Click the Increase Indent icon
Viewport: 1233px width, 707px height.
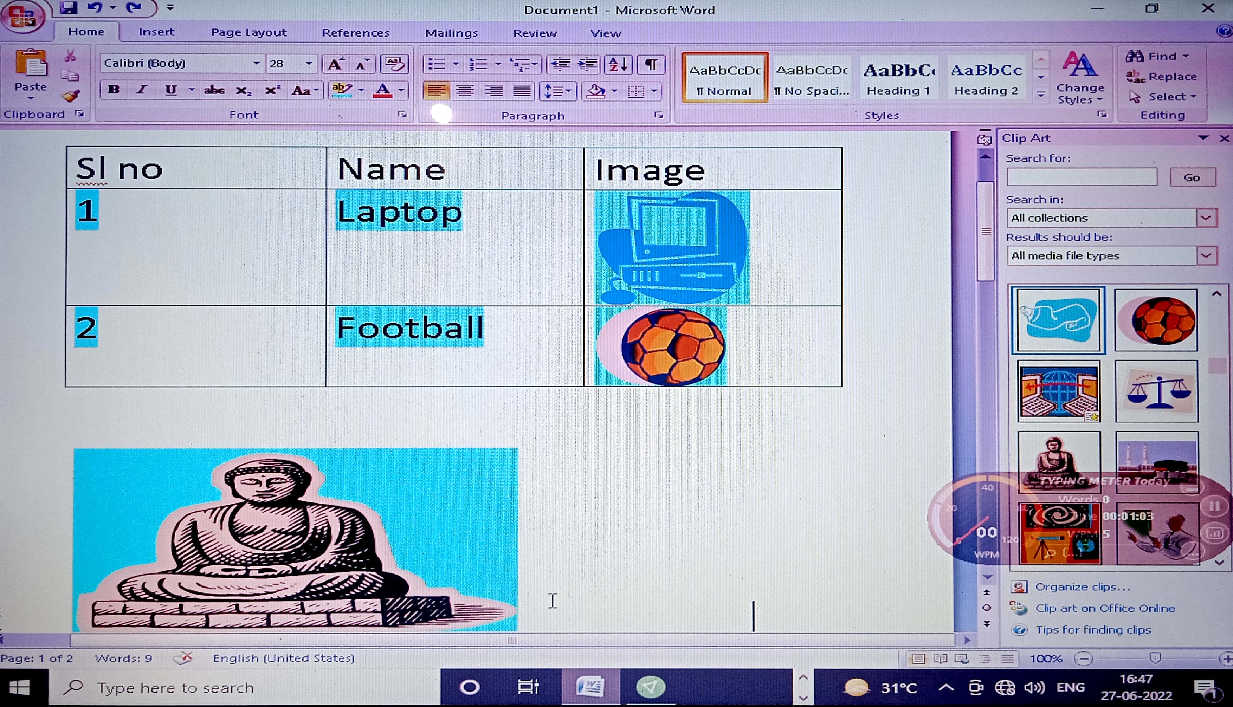click(588, 64)
